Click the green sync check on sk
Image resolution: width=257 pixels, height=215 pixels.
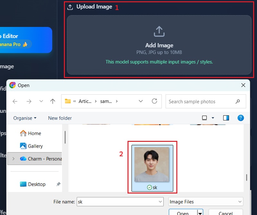pyautogui.click(x=149, y=187)
